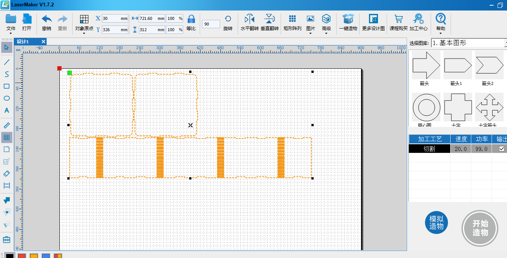Toggle the 切割 output checkbox

tap(501, 149)
